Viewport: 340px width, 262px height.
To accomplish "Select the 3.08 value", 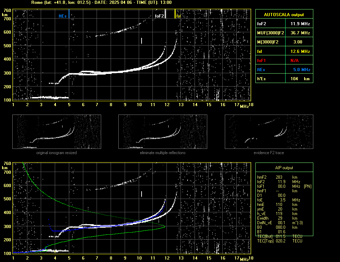I will click(x=298, y=42).
